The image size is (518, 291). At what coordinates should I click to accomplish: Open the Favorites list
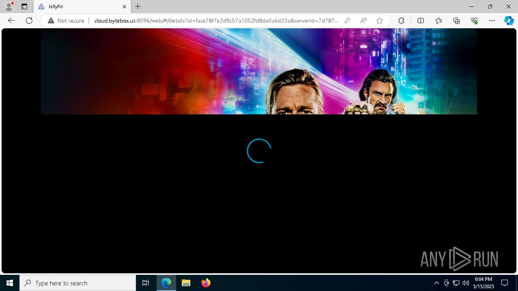click(439, 21)
